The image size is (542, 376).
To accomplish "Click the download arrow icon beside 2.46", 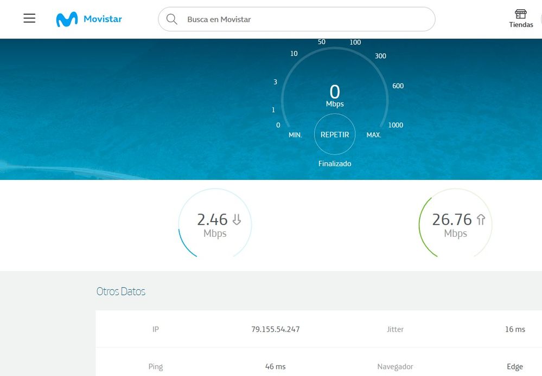I will click(237, 219).
